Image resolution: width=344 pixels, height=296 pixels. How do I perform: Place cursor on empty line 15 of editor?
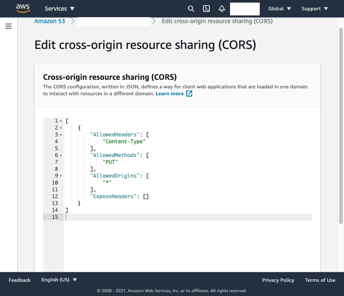(188, 217)
